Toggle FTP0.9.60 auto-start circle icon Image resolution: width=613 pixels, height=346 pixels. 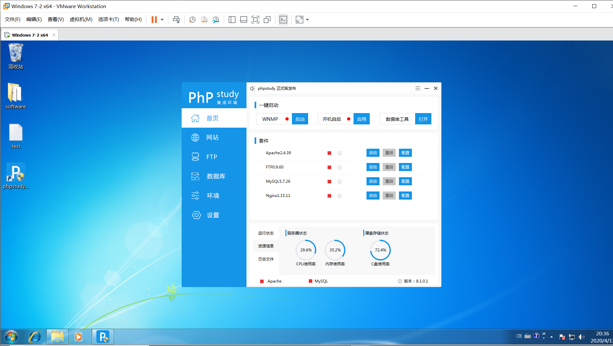tap(340, 167)
